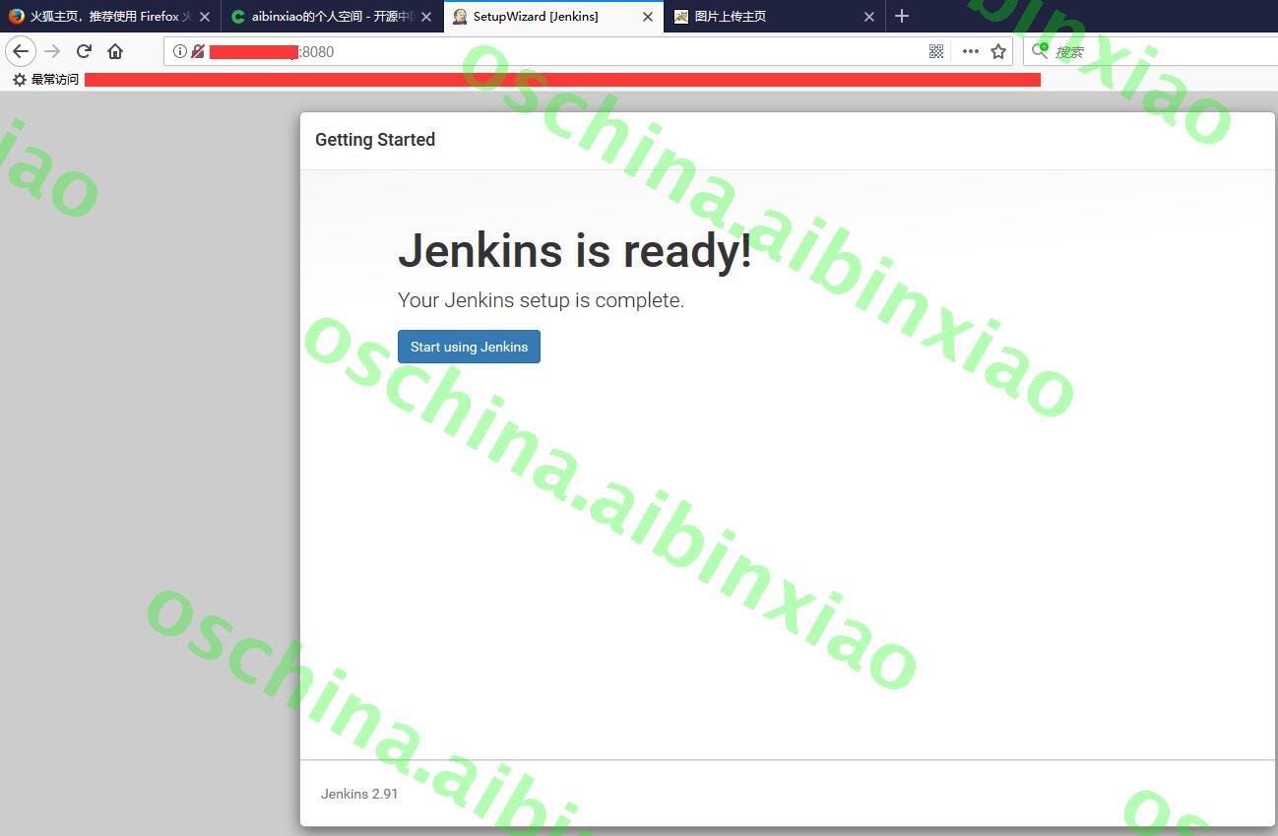This screenshot has height=836, width=1278.
Task: Click the Your Jenkins setup is complete text
Action: [541, 300]
